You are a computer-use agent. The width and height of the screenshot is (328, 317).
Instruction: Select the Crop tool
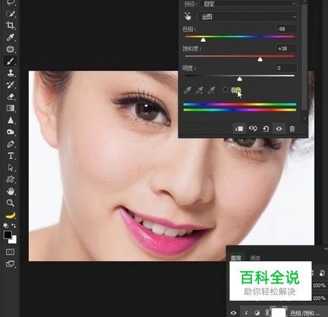point(10,26)
